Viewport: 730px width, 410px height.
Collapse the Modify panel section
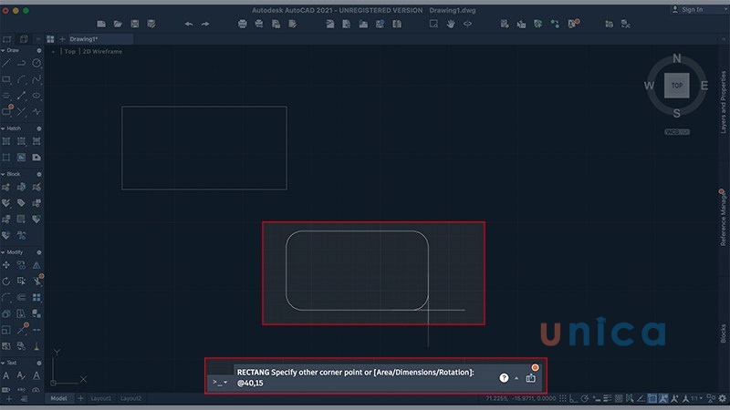click(3, 252)
